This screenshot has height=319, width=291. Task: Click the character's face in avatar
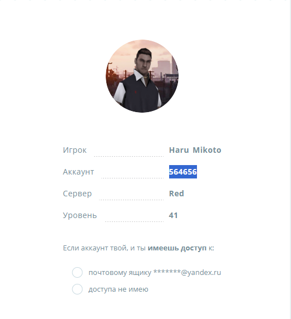point(144,62)
